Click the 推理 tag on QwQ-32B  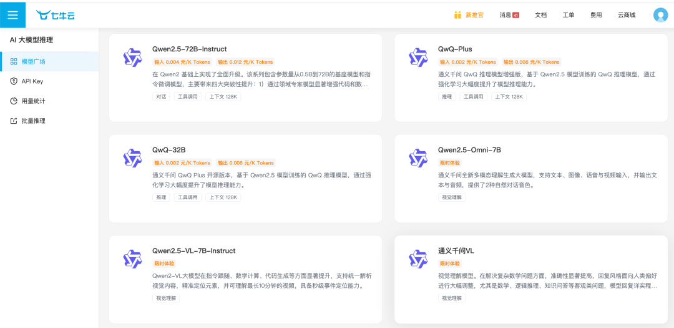pyautogui.click(x=161, y=197)
